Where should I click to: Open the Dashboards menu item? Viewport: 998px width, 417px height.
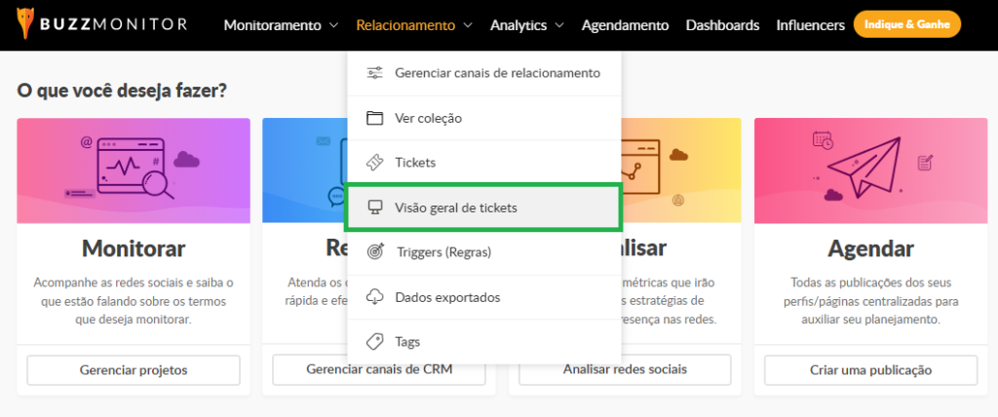(722, 25)
